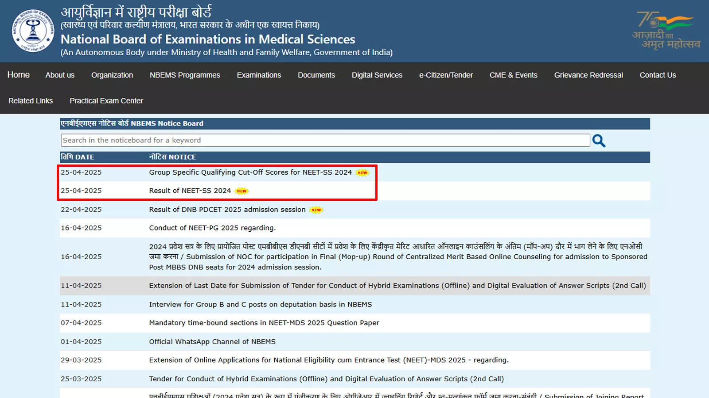Screen dimensions: 709x398
Task: Open the e-Citizen/Tender menu
Action: [446, 75]
